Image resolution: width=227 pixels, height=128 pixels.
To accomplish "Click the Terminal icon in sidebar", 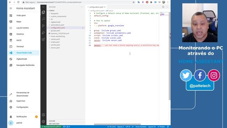I will point(11,47).
